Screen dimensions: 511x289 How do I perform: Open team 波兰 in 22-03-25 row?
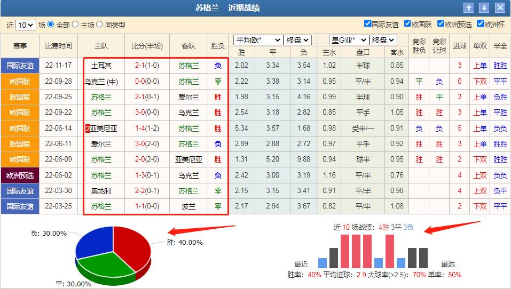pos(188,207)
